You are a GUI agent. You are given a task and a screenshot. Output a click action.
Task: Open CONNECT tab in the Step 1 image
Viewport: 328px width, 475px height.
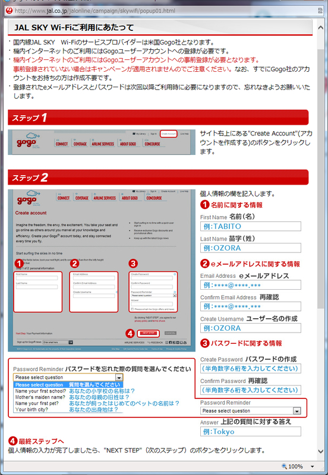coord(62,144)
